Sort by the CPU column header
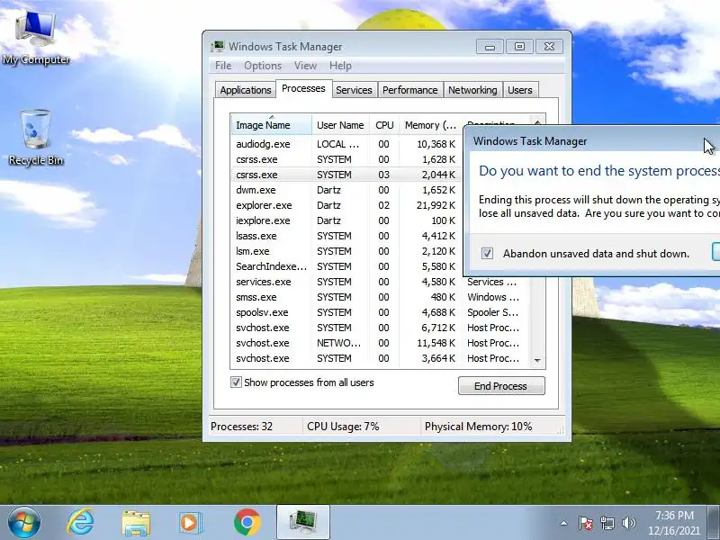Image resolution: width=720 pixels, height=540 pixels. [x=384, y=125]
